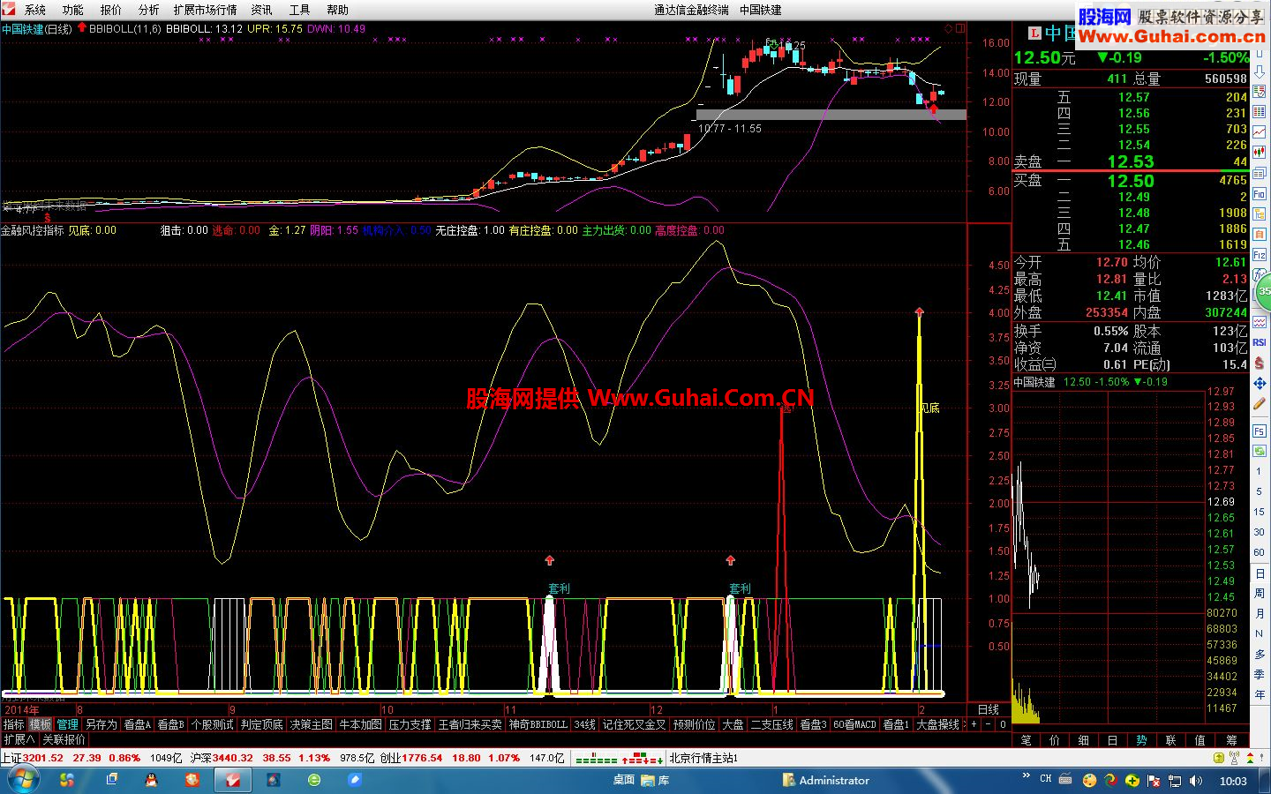
Task: Click the 管理 button in template bar
Action: pos(68,724)
